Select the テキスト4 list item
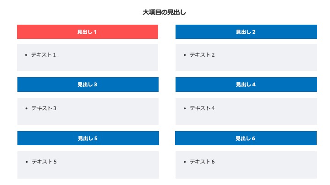Screen dimensions: 330x185 coord(202,108)
